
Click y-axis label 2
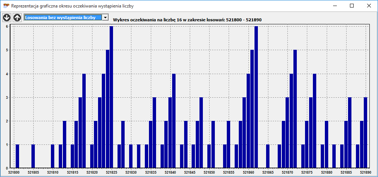point(7,121)
